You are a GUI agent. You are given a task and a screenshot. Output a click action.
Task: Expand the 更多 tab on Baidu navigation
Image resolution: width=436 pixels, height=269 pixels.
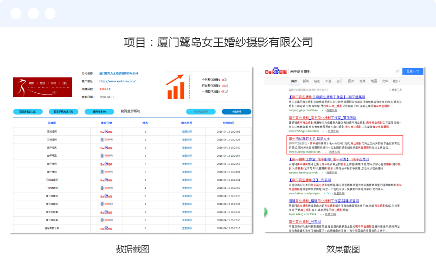pos(396,81)
